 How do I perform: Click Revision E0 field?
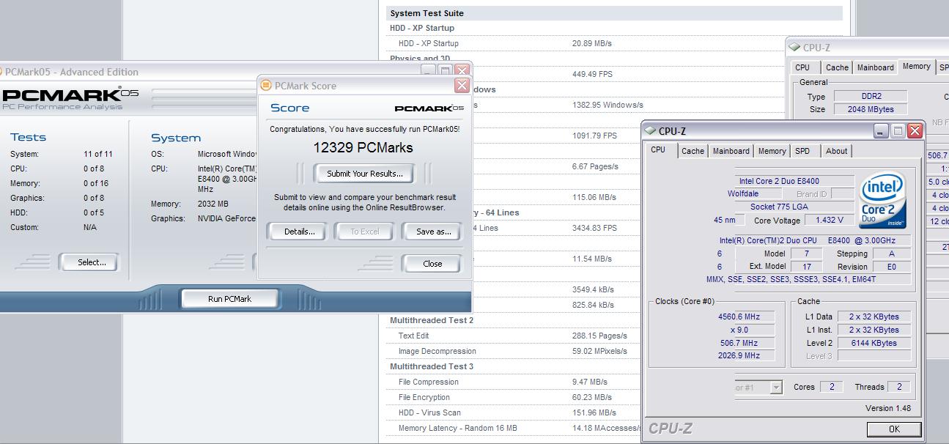coord(891,267)
